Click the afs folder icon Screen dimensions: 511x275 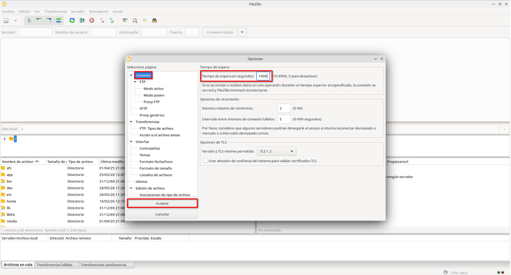3,168
